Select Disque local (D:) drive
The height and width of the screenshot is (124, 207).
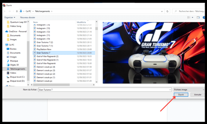16,81
